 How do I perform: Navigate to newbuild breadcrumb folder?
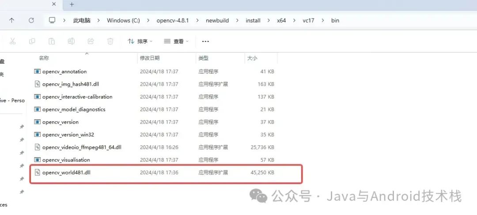coord(217,21)
